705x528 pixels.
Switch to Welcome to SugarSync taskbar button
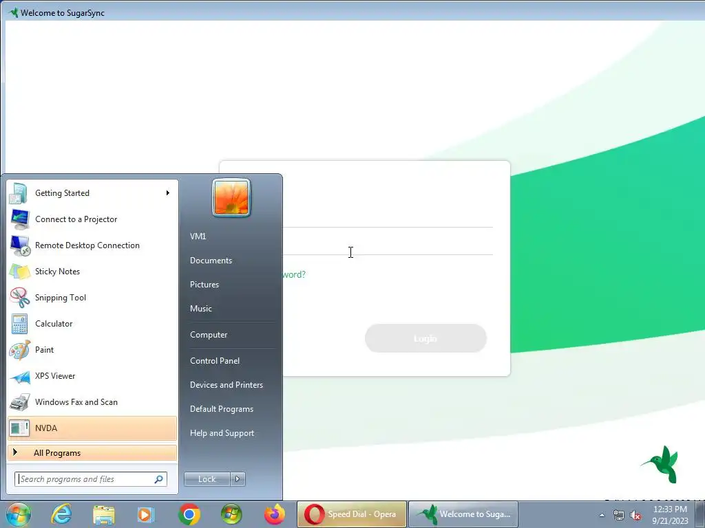(463, 514)
